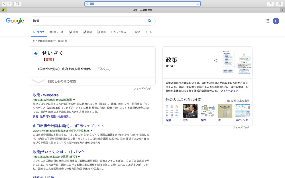Open 設定 search settings
This screenshot has height=178, width=285.
137,32
